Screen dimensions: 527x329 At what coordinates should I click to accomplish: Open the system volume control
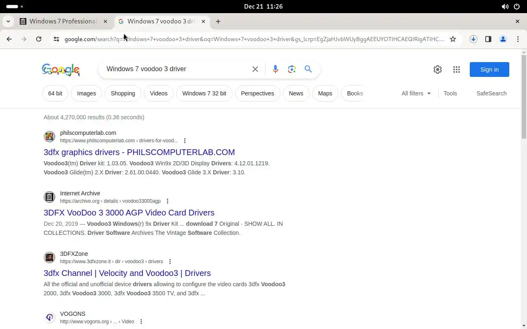[505, 7]
